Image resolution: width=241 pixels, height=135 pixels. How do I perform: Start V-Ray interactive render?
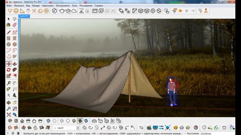tap(68, 11)
